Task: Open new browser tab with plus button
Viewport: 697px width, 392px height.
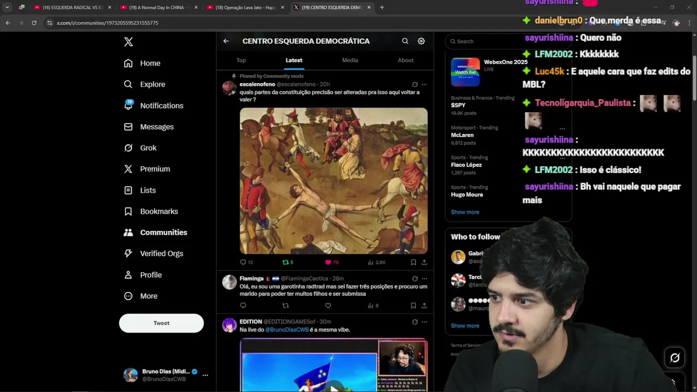Action: coord(382,8)
